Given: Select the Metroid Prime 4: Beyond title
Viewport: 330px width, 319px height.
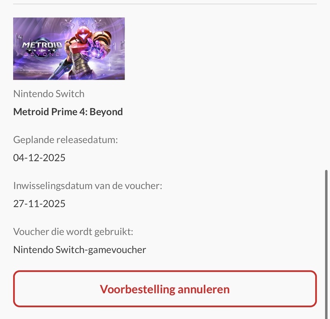Looking at the screenshot, I should [68, 112].
